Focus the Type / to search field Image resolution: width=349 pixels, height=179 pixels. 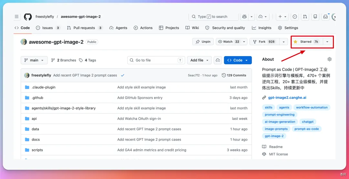point(214,17)
